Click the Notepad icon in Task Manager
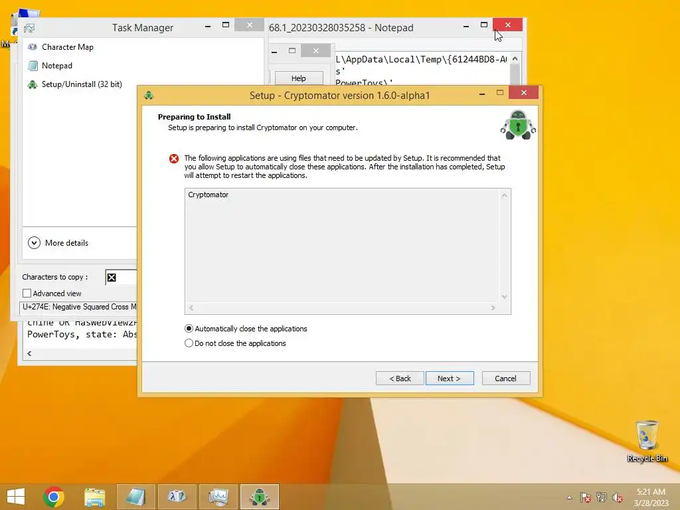The width and height of the screenshot is (680, 510). tap(33, 66)
